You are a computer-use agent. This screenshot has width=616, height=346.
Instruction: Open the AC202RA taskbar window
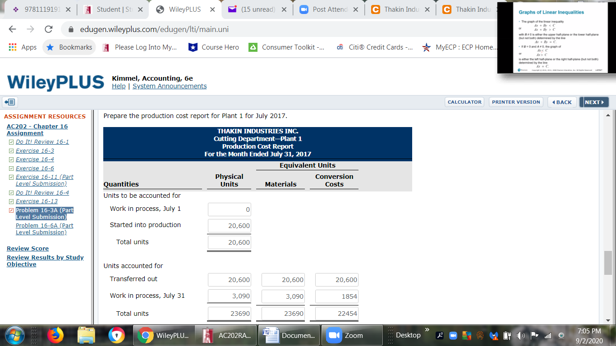226,335
